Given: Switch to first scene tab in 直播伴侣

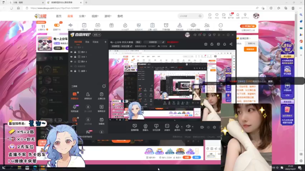Looking at the screenshot, I should click(x=78, y=42).
